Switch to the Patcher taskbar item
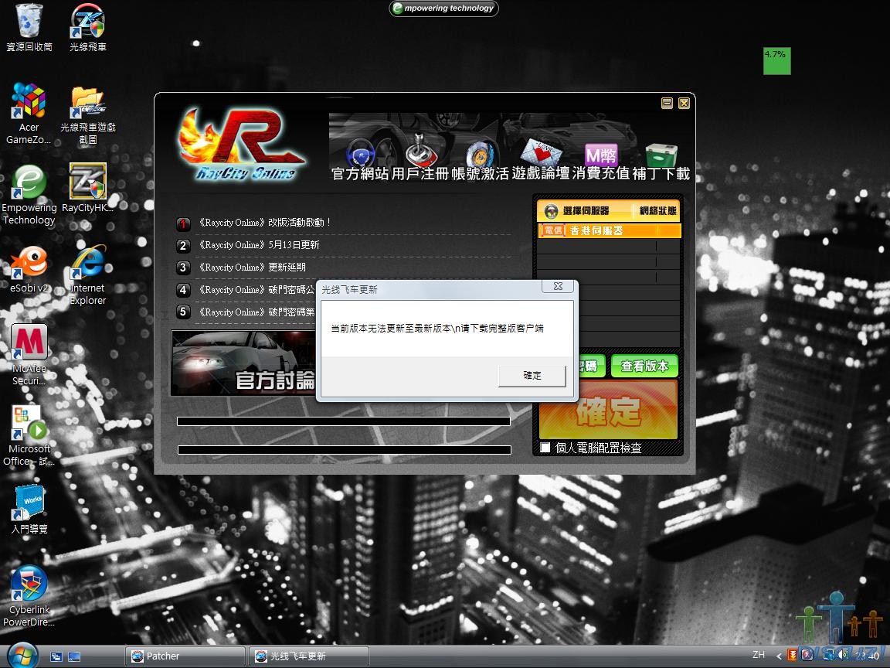890x668 pixels. tap(185, 656)
